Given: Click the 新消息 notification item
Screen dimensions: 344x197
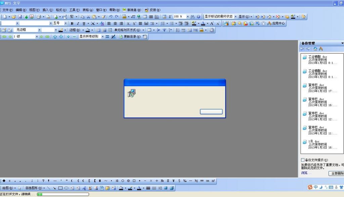Looking at the screenshot, I should point(132,10).
